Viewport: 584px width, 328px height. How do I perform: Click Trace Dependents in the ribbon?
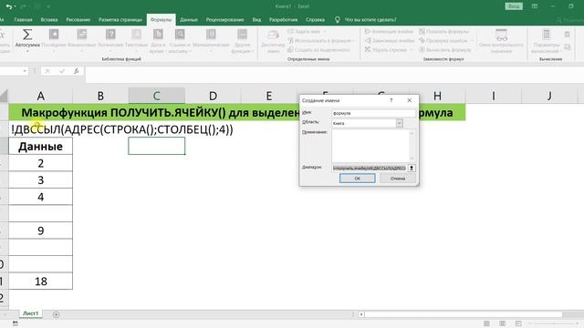(x=390, y=40)
